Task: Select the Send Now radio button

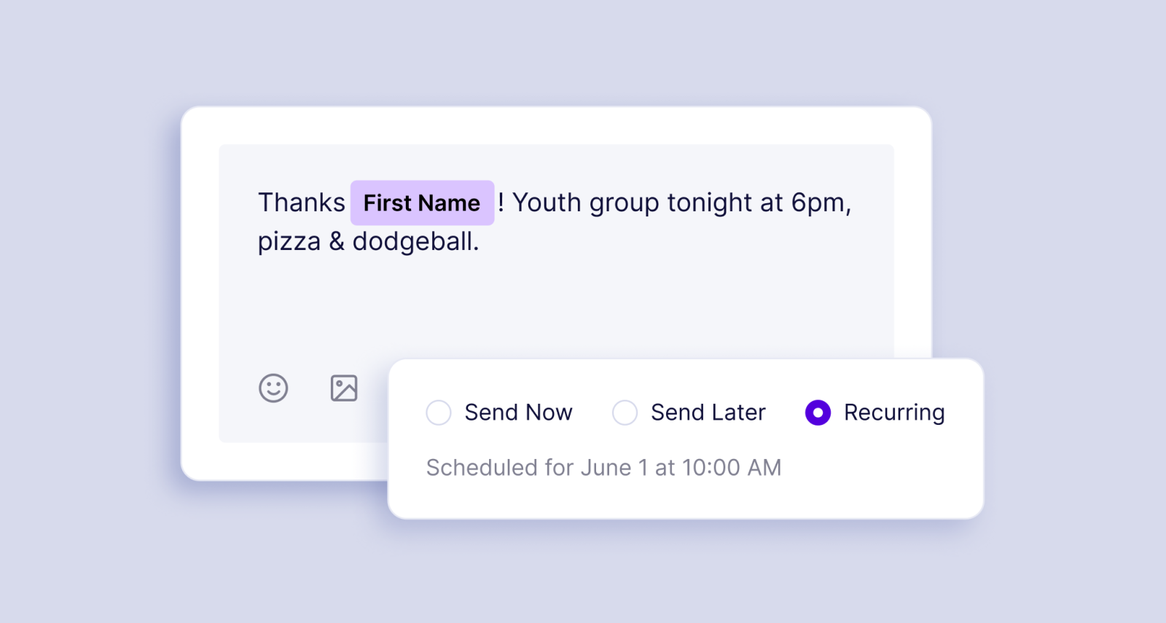Action: [439, 412]
